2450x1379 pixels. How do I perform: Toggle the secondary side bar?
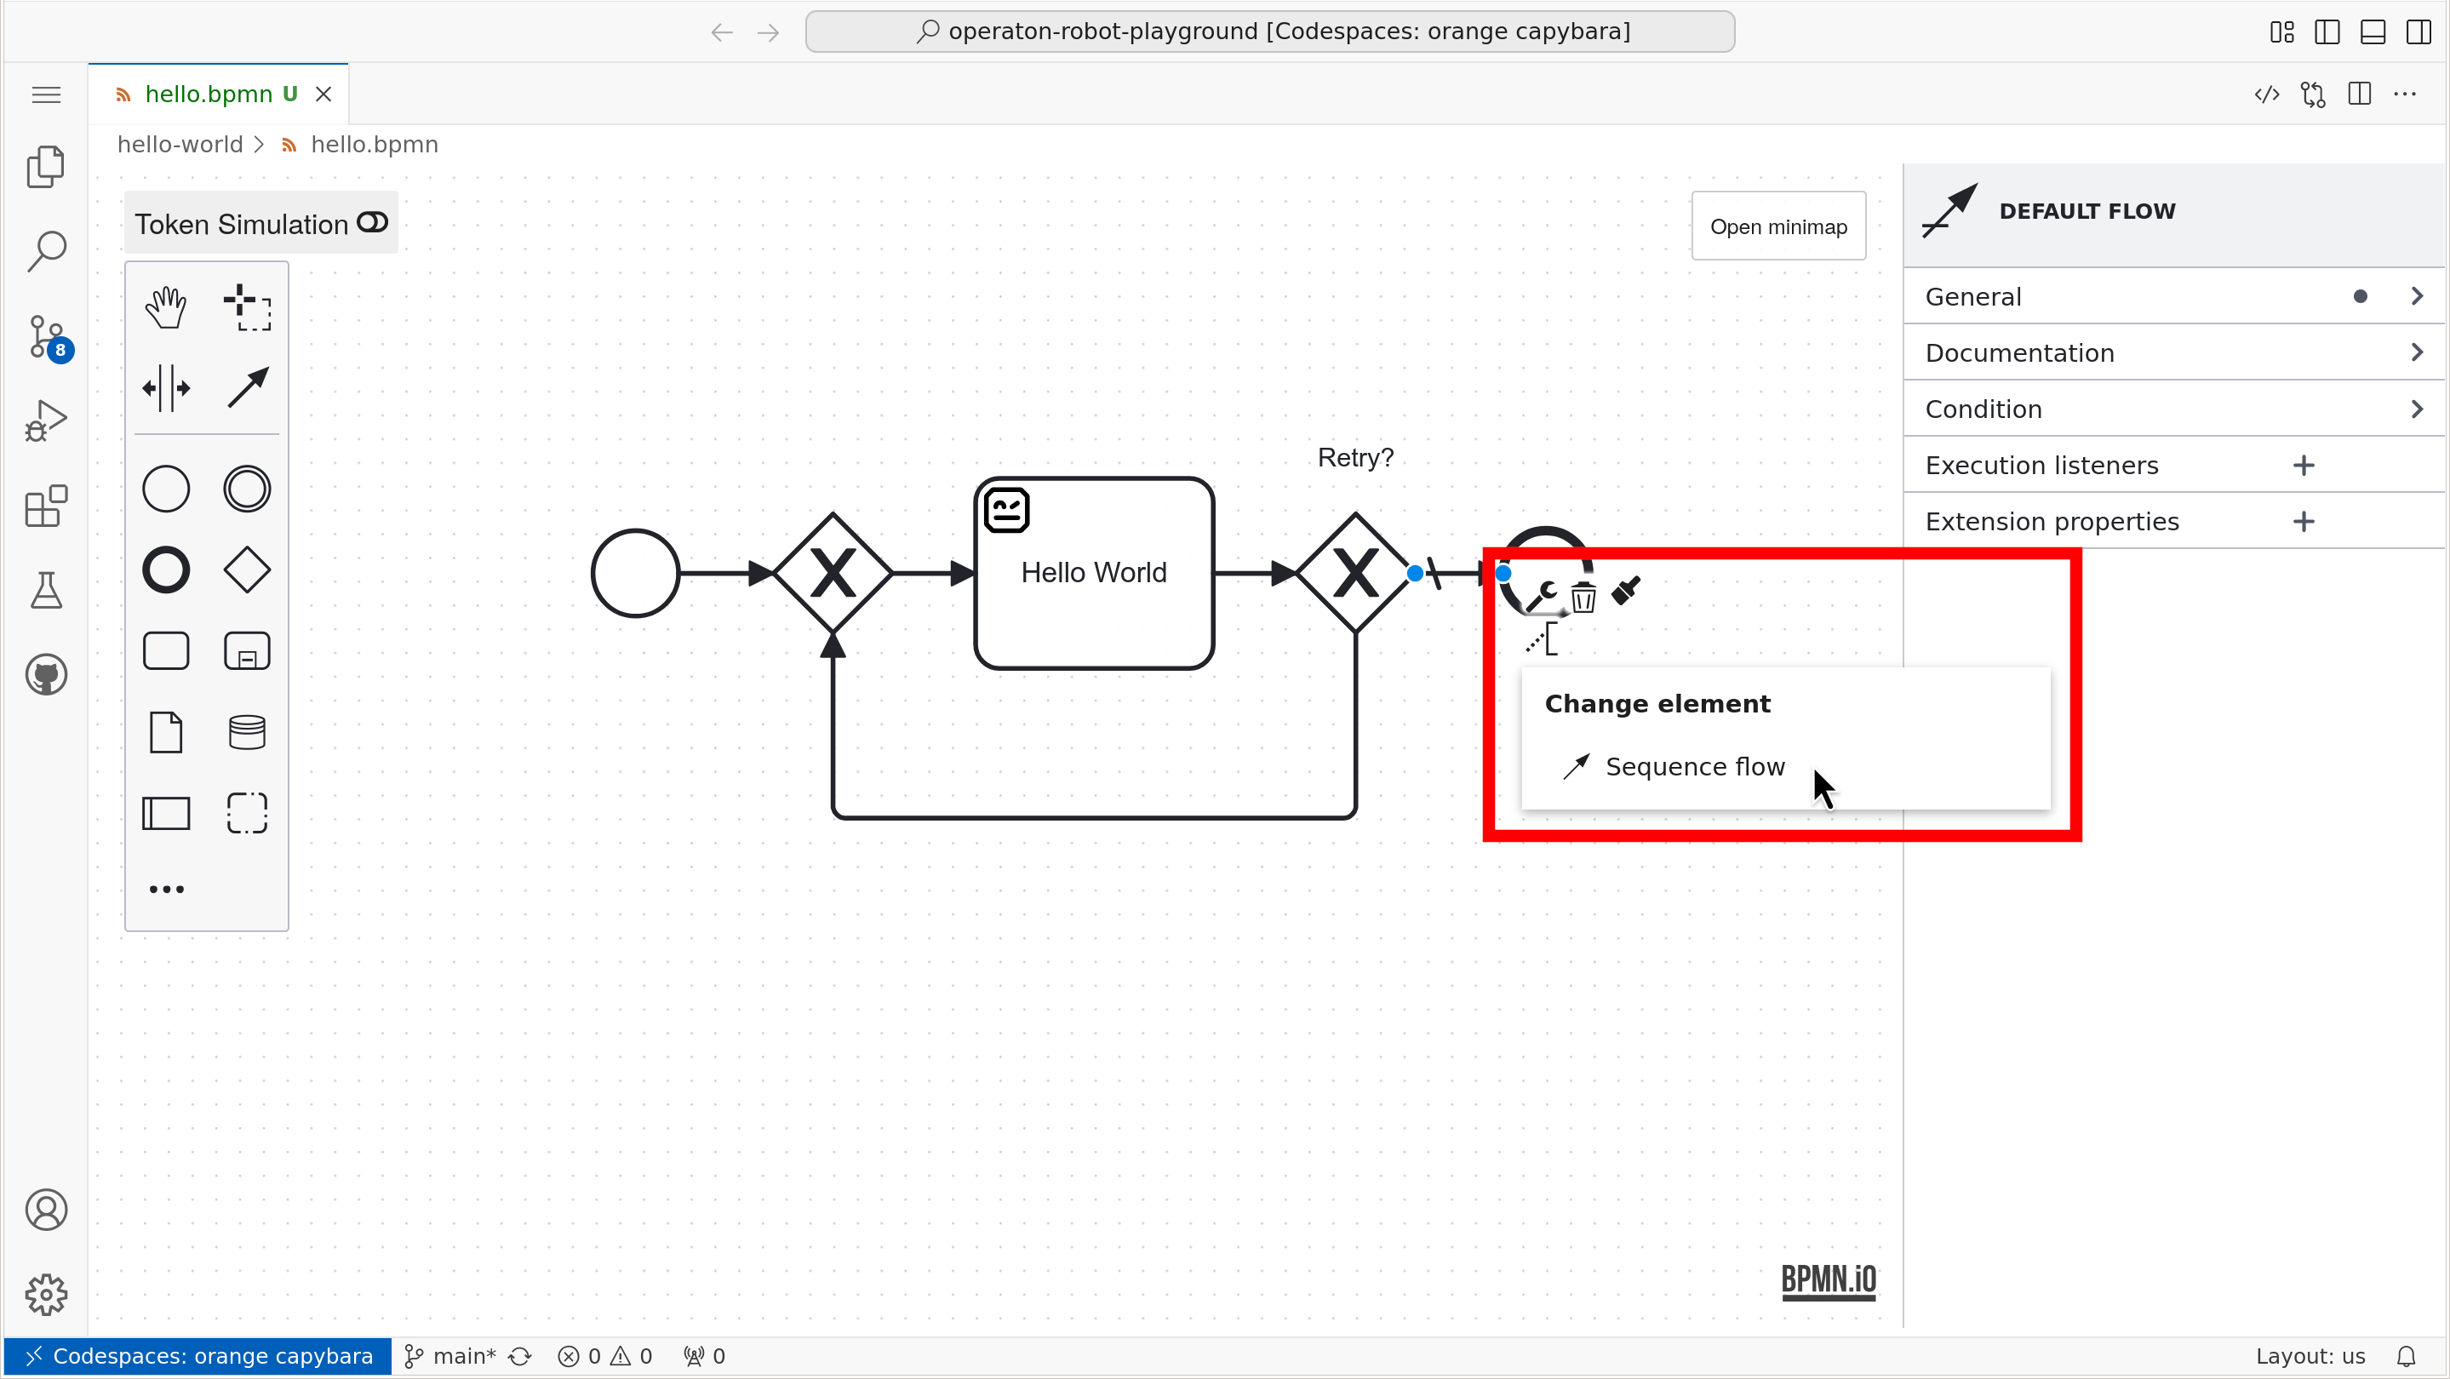pos(2419,31)
